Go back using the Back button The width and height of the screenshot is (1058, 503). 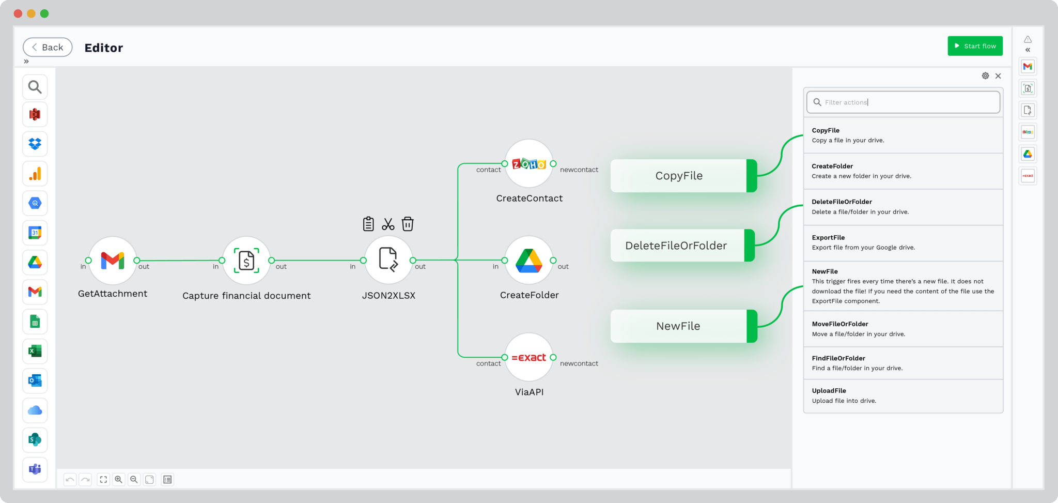(x=48, y=47)
